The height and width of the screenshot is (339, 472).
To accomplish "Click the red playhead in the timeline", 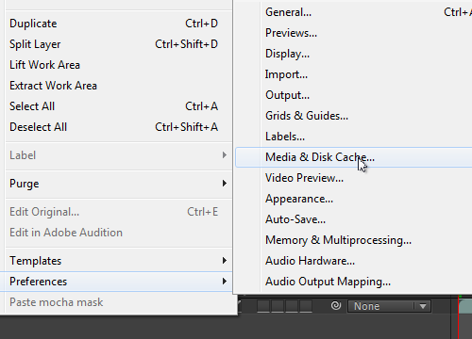I will tap(458, 317).
